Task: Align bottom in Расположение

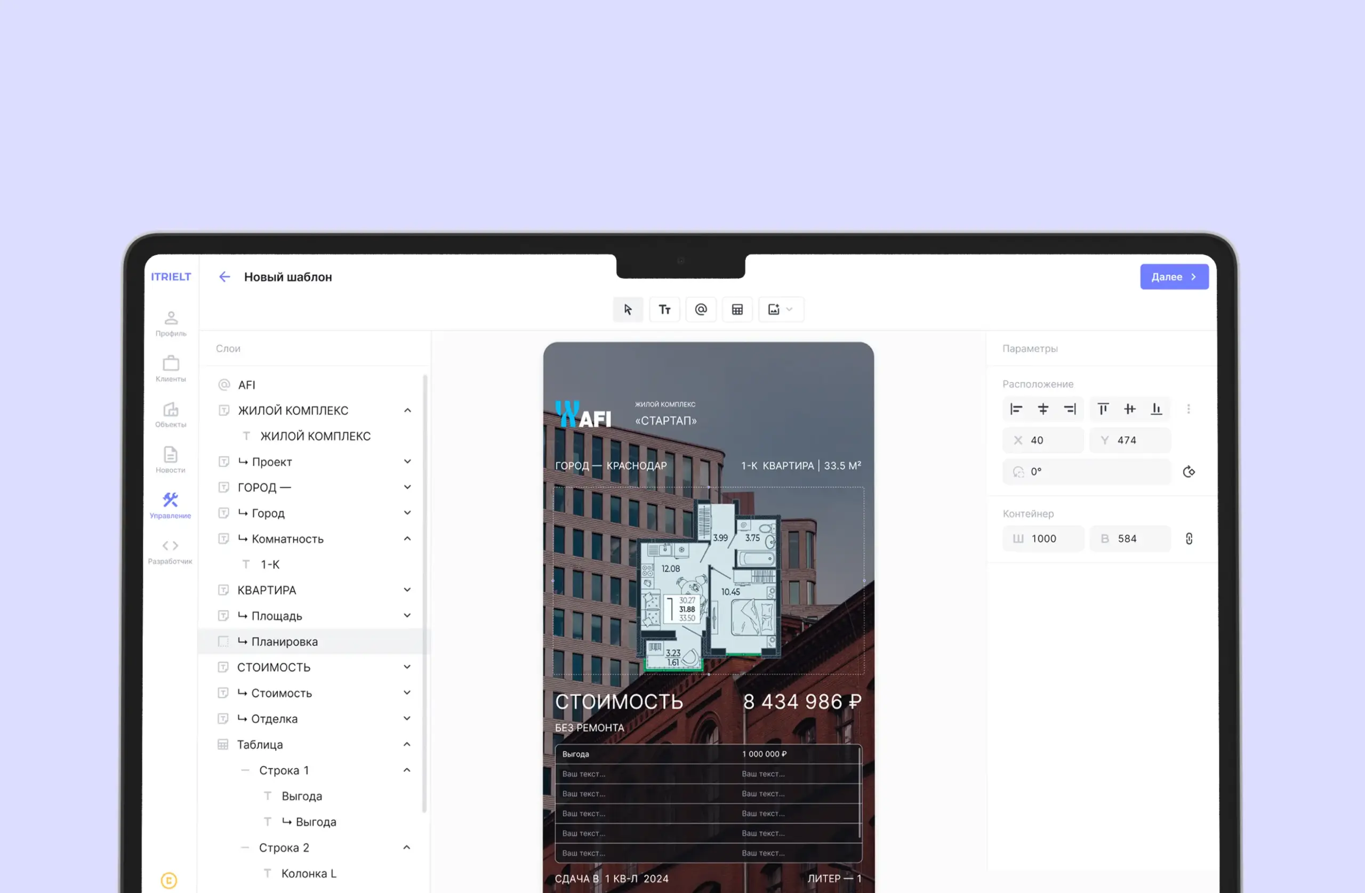Action: [1157, 409]
